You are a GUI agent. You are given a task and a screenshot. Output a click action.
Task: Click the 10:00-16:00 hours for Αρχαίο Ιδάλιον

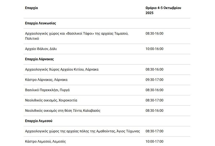pos(154,49)
